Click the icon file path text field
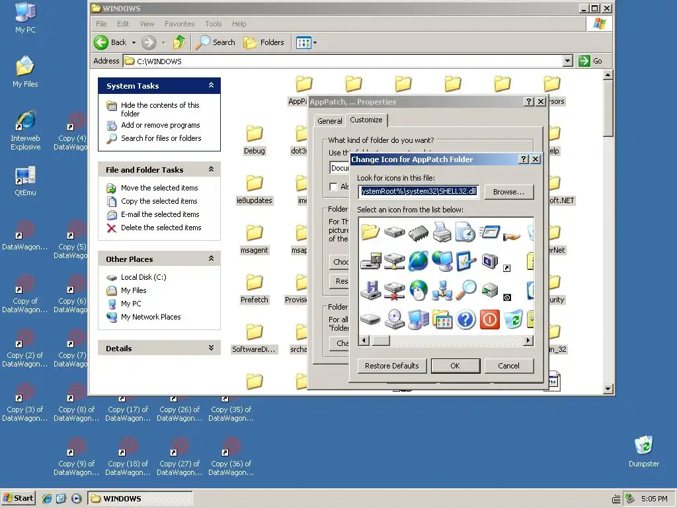 coord(418,191)
